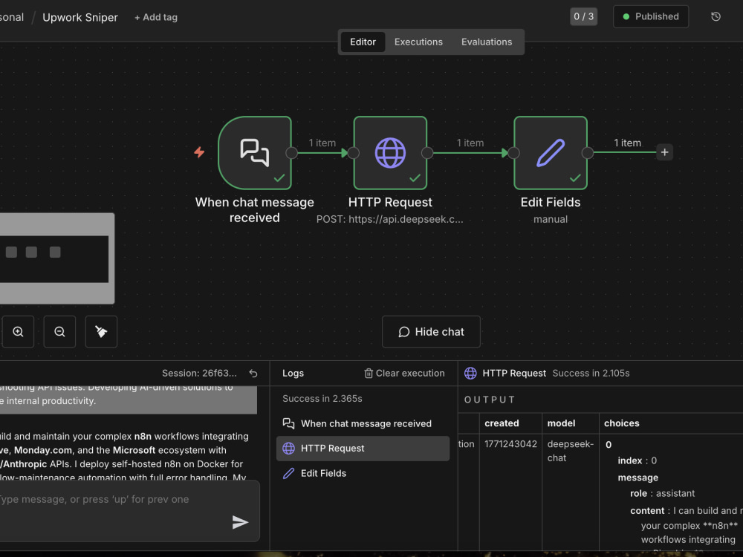This screenshot has width=743, height=557.
Task: Click the Session: 26f63... label
Action: [199, 374]
